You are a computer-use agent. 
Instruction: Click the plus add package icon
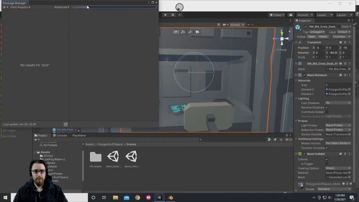(4, 7)
